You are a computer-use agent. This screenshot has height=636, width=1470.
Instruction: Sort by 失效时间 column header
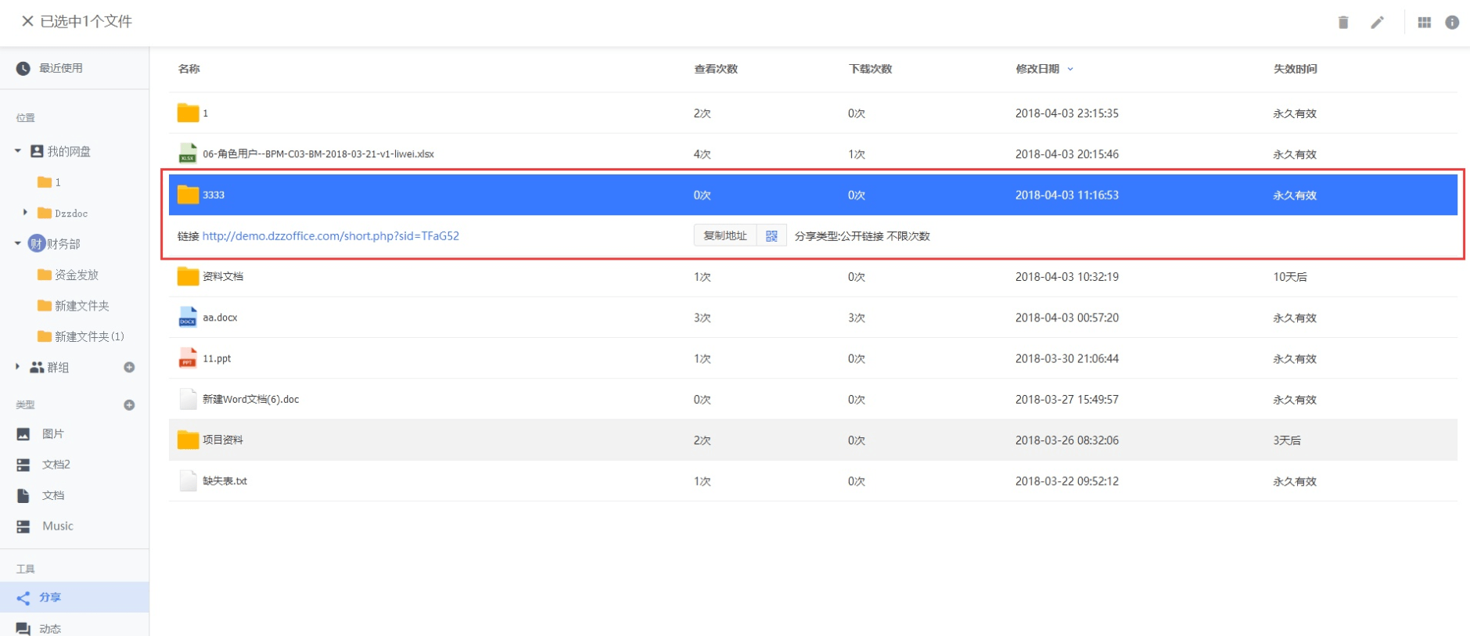tap(1295, 69)
